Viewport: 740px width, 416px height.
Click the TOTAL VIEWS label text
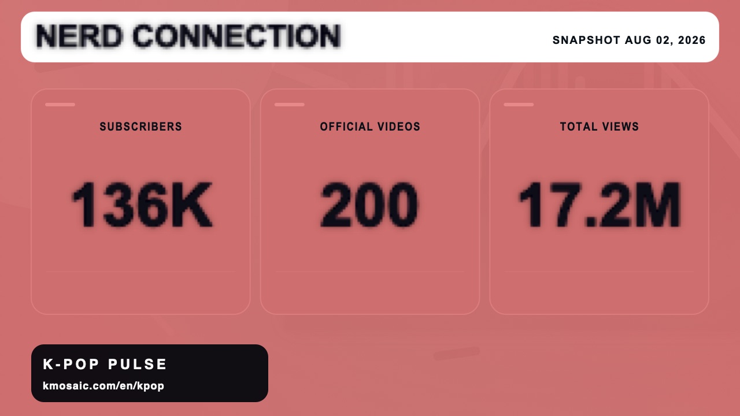point(599,127)
